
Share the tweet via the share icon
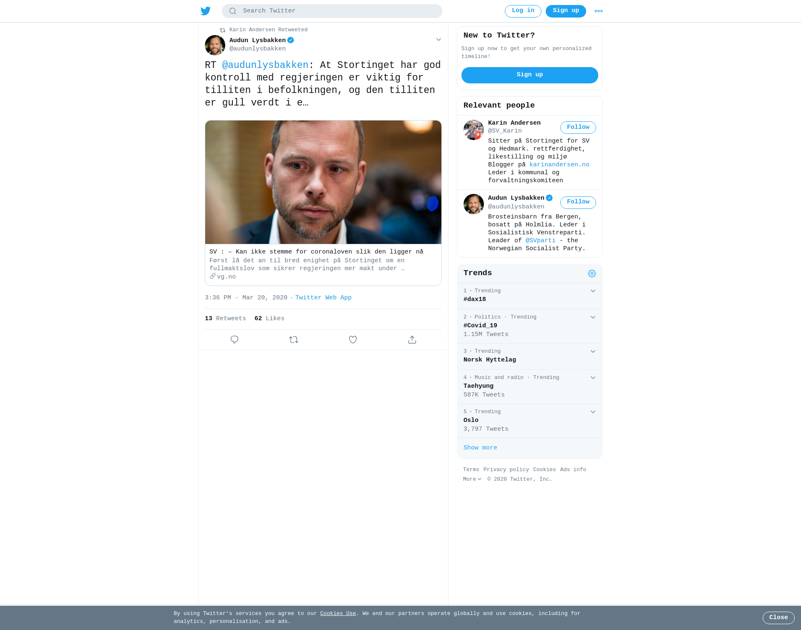(x=412, y=340)
